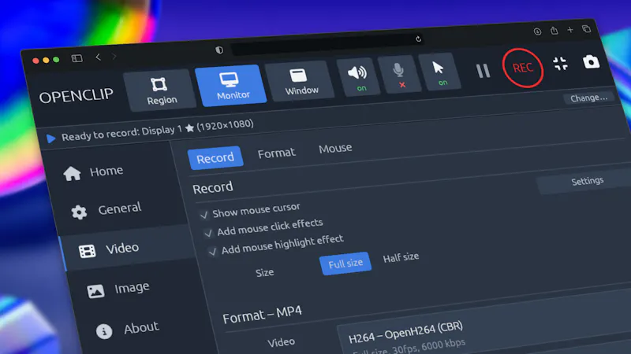Image resolution: width=631 pixels, height=354 pixels.
Task: Switch to the Mouse tab
Action: point(335,149)
